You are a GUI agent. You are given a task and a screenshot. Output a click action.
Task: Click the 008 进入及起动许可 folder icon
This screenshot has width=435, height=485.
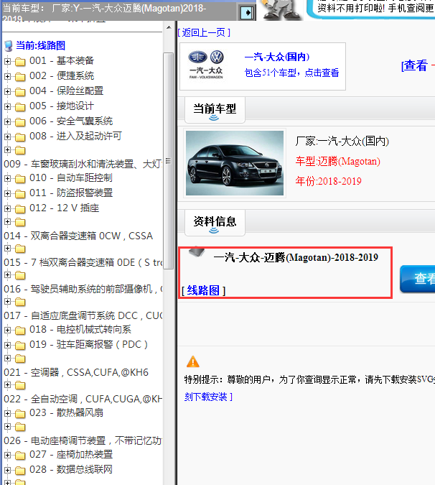tap(20, 137)
